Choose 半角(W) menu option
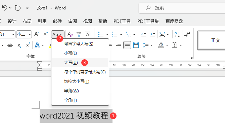225x134 pixels. pyautogui.click(x=80, y=91)
